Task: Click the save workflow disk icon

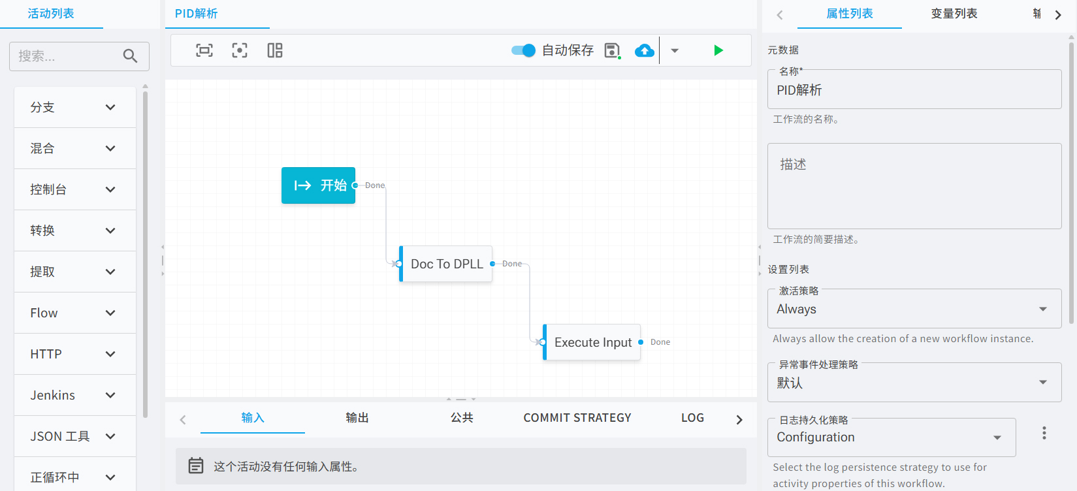Action: click(612, 50)
